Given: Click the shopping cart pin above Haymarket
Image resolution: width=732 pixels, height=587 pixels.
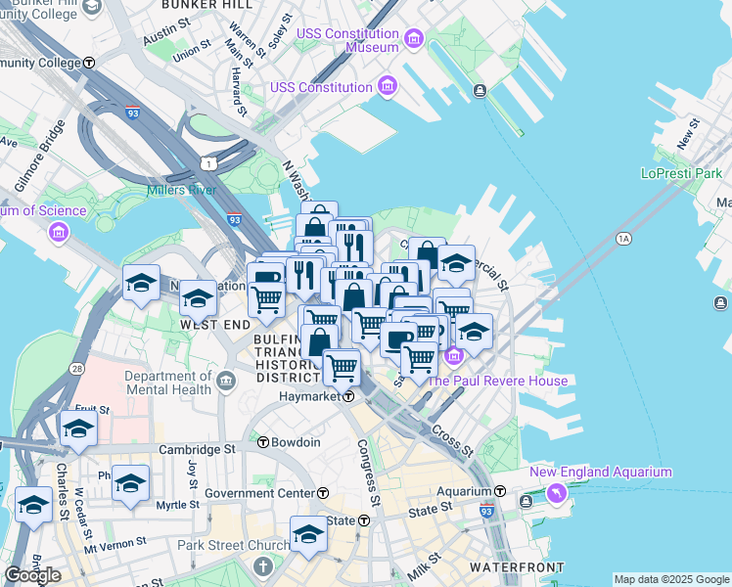Looking at the screenshot, I should (x=342, y=372).
